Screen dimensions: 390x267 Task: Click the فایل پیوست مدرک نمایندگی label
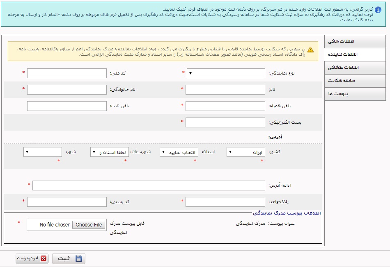click(x=127, y=228)
